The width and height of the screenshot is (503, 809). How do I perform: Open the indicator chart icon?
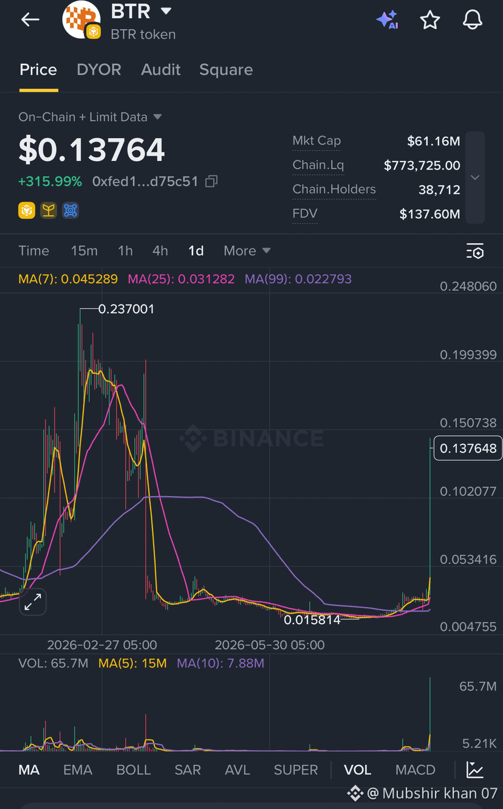475,769
